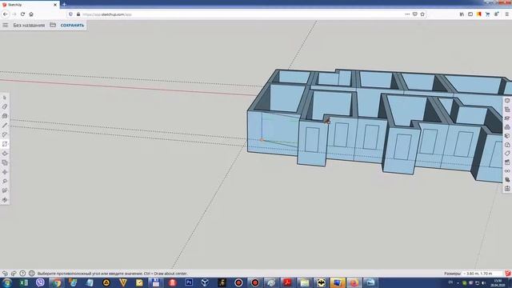Open the Solid Inspector panel icon
512x288 pixels.
[x=507, y=180]
